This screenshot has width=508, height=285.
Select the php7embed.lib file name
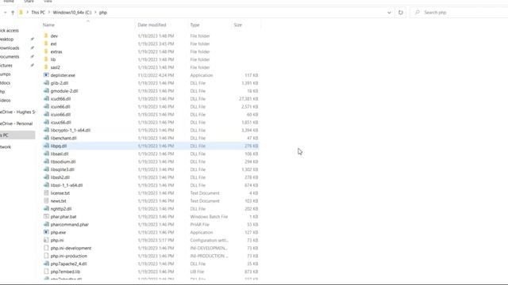pyautogui.click(x=65, y=272)
